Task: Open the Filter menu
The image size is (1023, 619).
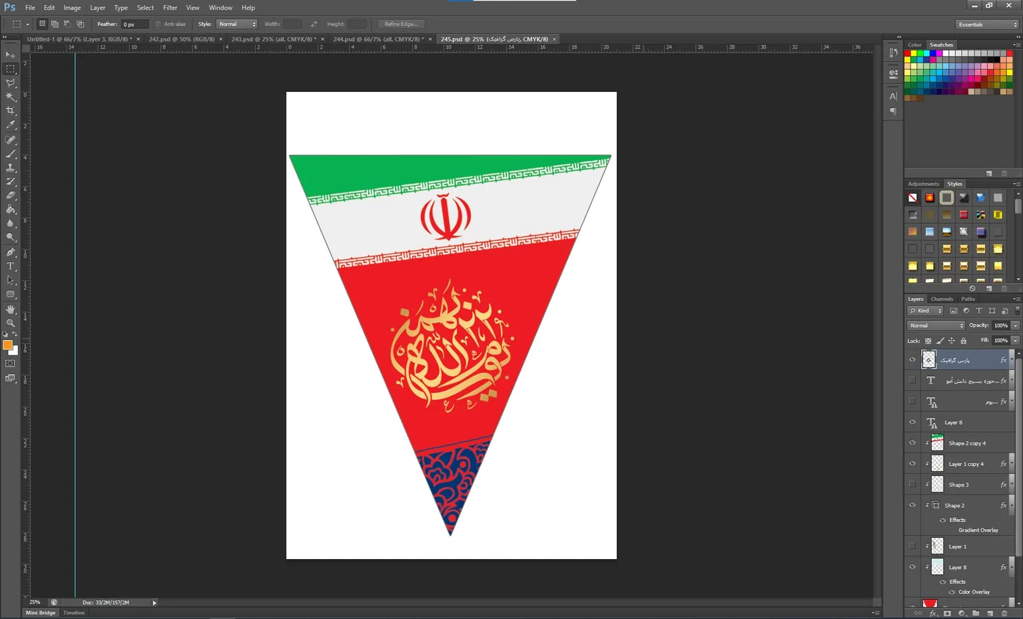Action: point(170,8)
